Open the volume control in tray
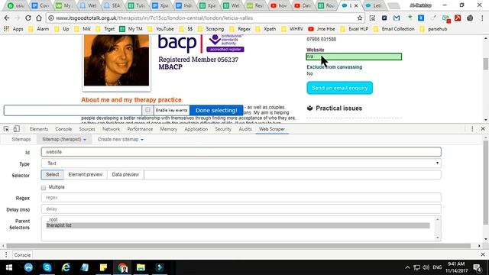 pos(426,267)
